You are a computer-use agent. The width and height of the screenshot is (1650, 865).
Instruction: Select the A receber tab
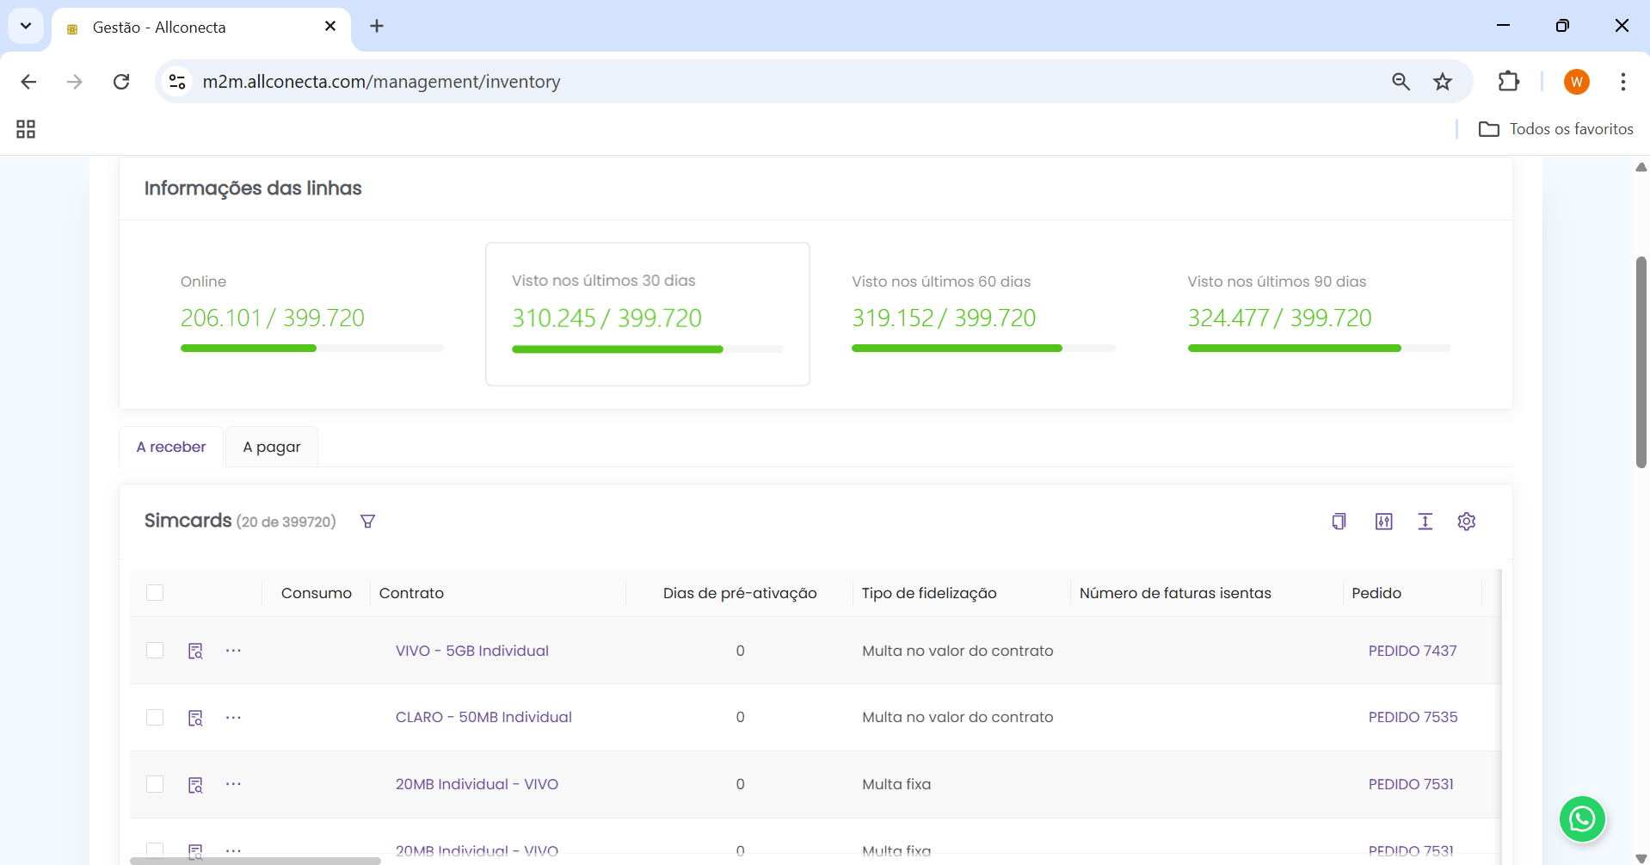(x=171, y=447)
